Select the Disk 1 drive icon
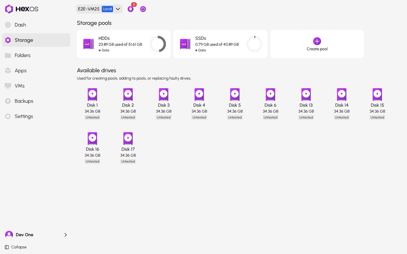The width and height of the screenshot is (407, 254). (92, 95)
